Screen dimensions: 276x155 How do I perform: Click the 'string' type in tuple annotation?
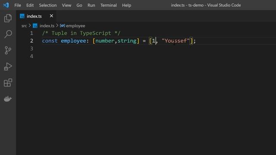(x=127, y=41)
